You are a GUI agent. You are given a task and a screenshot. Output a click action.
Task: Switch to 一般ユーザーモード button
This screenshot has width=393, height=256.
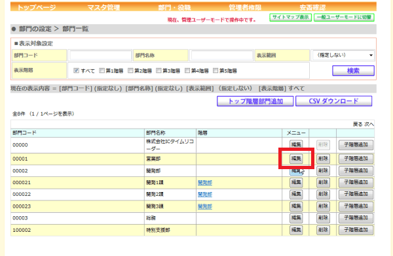tap(344, 17)
